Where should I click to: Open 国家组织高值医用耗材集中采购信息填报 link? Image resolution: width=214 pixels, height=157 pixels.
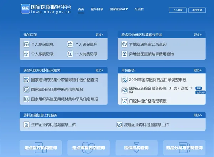click(65, 99)
